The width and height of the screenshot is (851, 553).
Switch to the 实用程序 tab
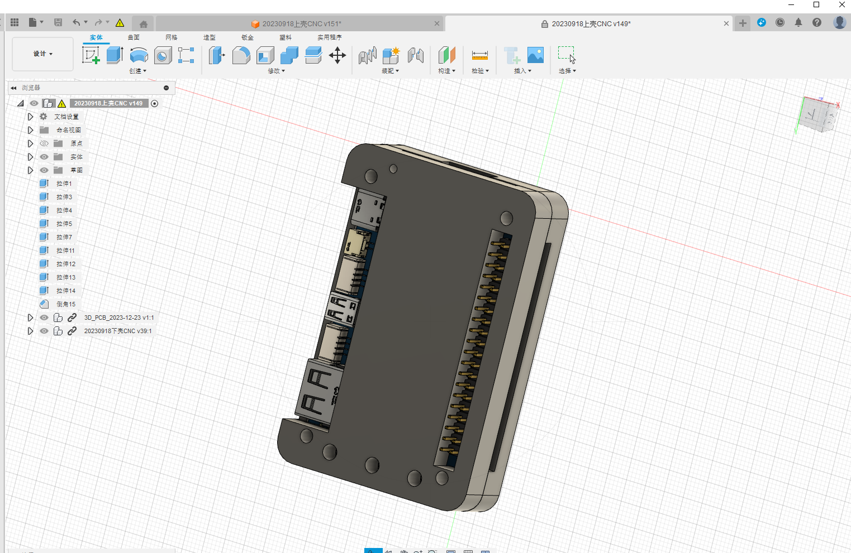point(330,37)
